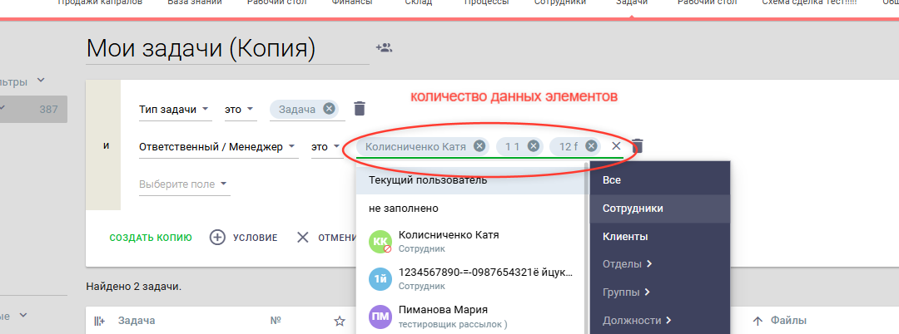Image resolution: width=899 pixels, height=334 pixels.
Task: Click the star column header icon
Action: coord(339,321)
